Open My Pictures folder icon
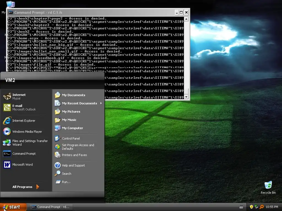Screen dimensions: 282x211 [x=58, y=112]
